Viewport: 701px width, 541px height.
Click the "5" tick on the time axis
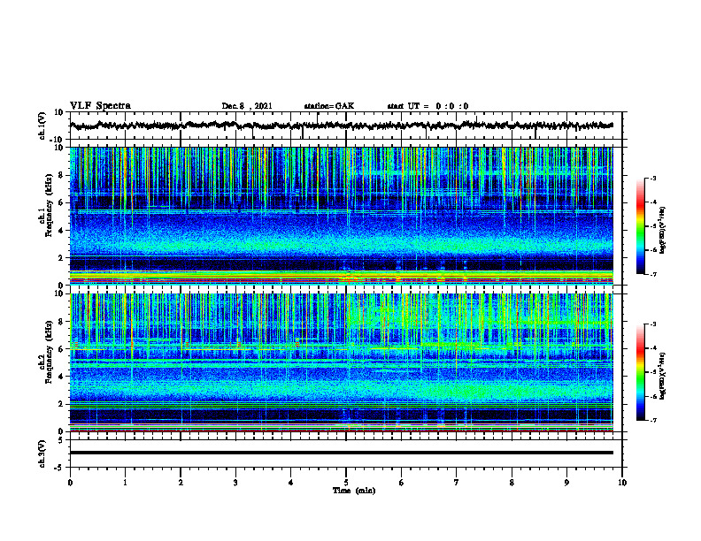point(346,483)
